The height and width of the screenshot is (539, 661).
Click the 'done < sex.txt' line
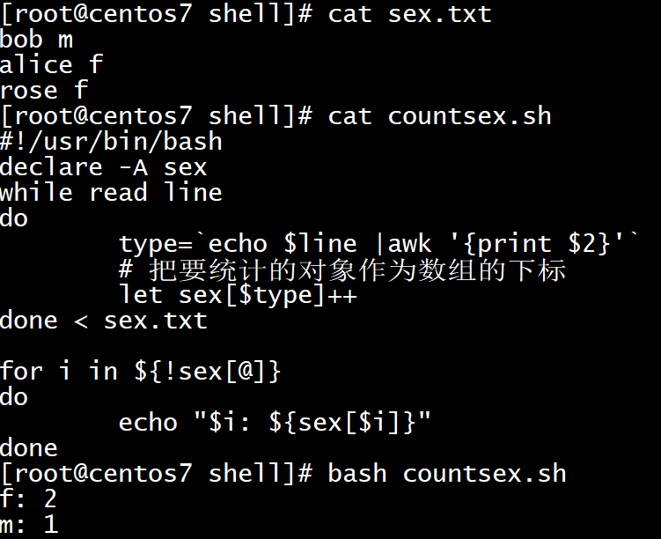(x=104, y=321)
